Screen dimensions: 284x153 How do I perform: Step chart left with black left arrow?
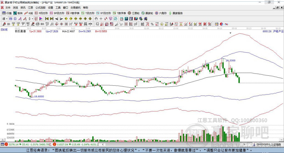pyautogui.click(x=57, y=19)
